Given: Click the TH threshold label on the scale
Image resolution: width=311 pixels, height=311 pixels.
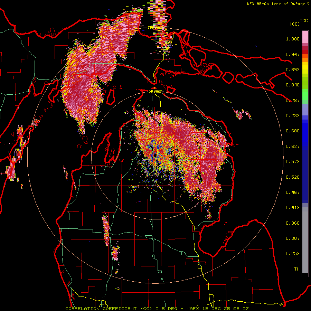Looking at the screenshot, I should 297,269.
